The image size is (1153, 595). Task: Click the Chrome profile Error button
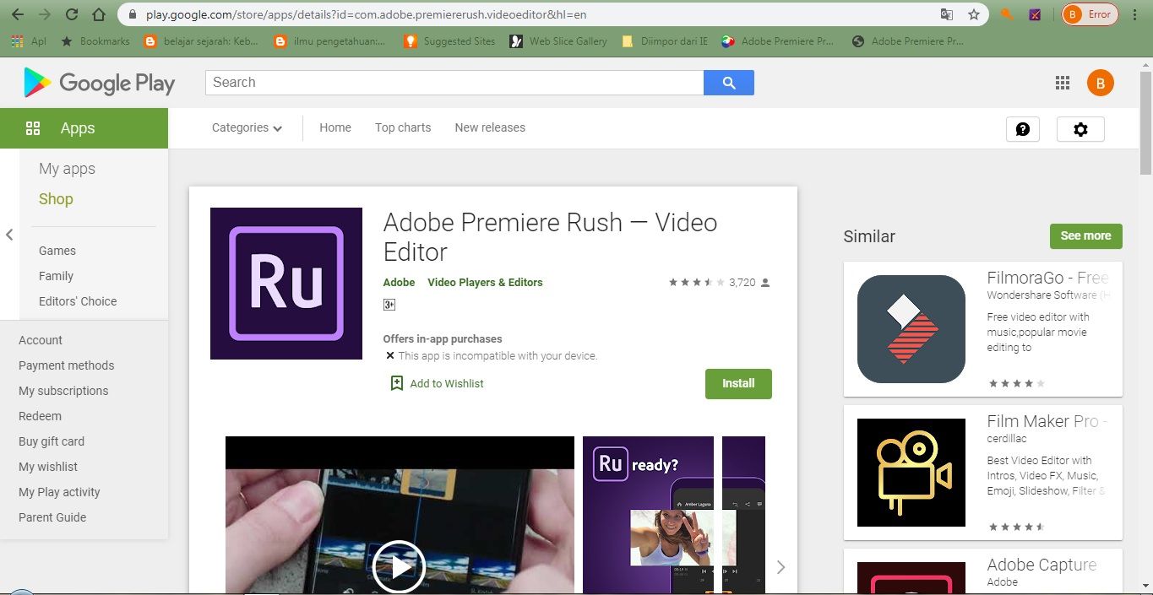(x=1090, y=14)
